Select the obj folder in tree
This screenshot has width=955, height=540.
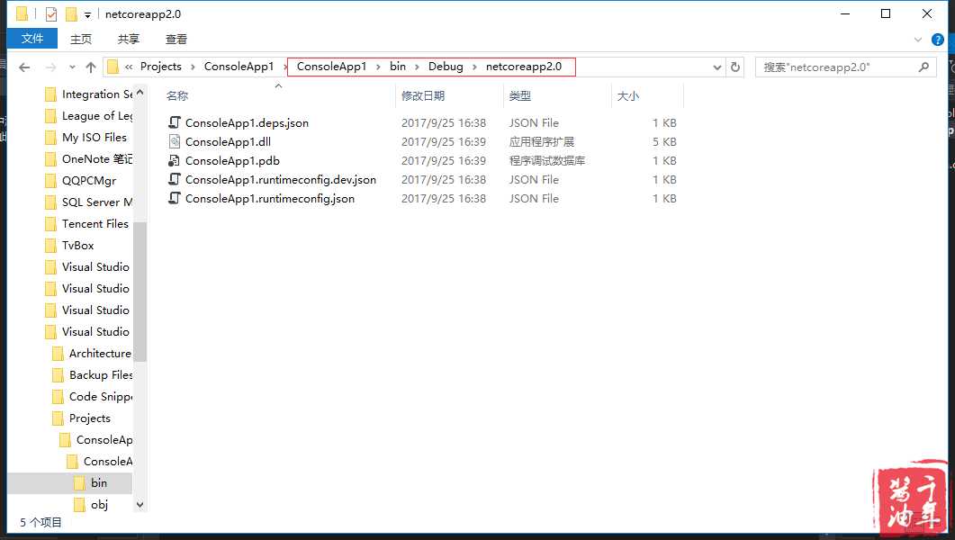99,505
